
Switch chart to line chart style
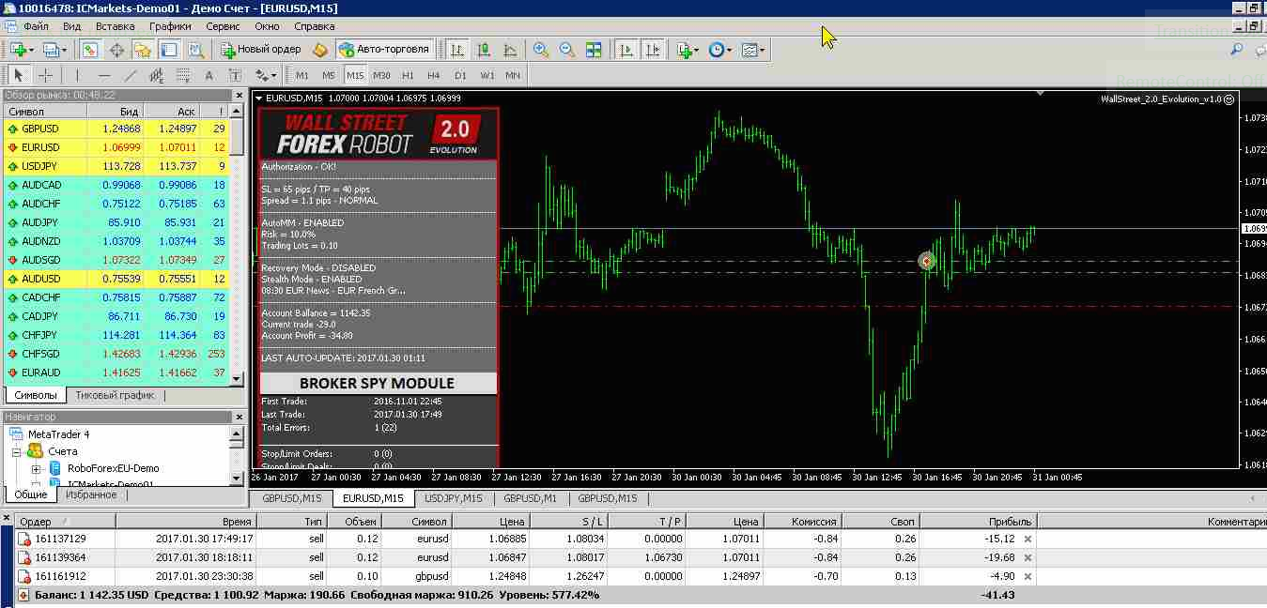(x=510, y=50)
